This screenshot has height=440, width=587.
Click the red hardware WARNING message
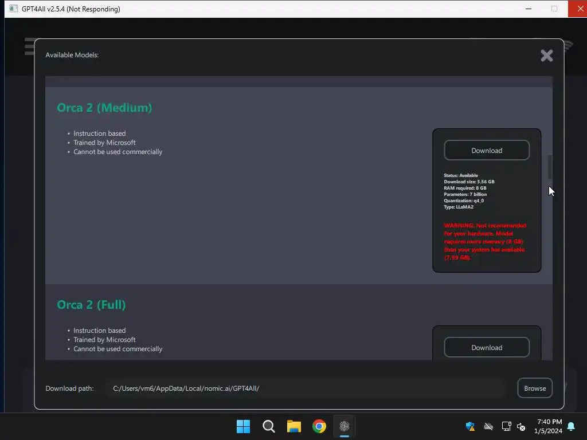pos(485,241)
